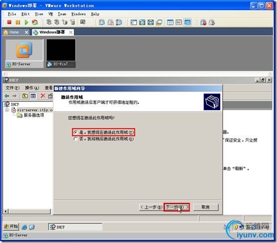
Task: Select the BS-Server VM thumbnail
Action: point(24,54)
